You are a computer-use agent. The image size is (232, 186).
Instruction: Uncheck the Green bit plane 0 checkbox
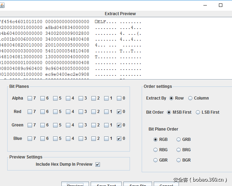point(119,125)
